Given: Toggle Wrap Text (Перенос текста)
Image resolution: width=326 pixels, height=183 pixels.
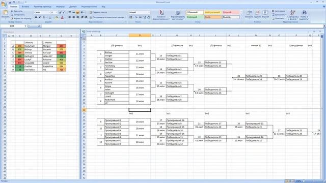Looking at the screenshot, I should tap(98, 12).
